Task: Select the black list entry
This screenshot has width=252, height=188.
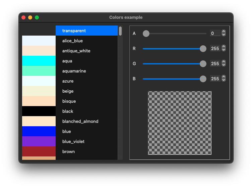Action: [86, 111]
